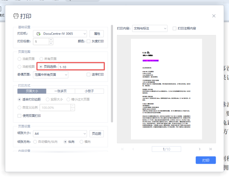
Task: Open printer 属性 properties button
Action: pyautogui.click(x=97, y=34)
